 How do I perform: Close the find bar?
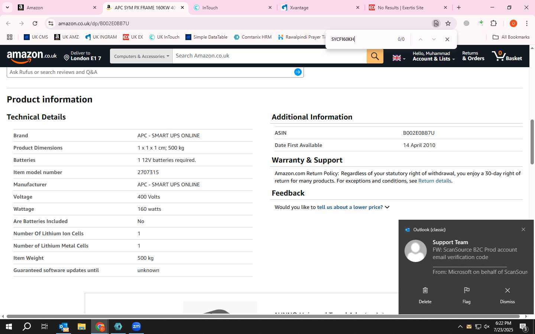(x=447, y=39)
